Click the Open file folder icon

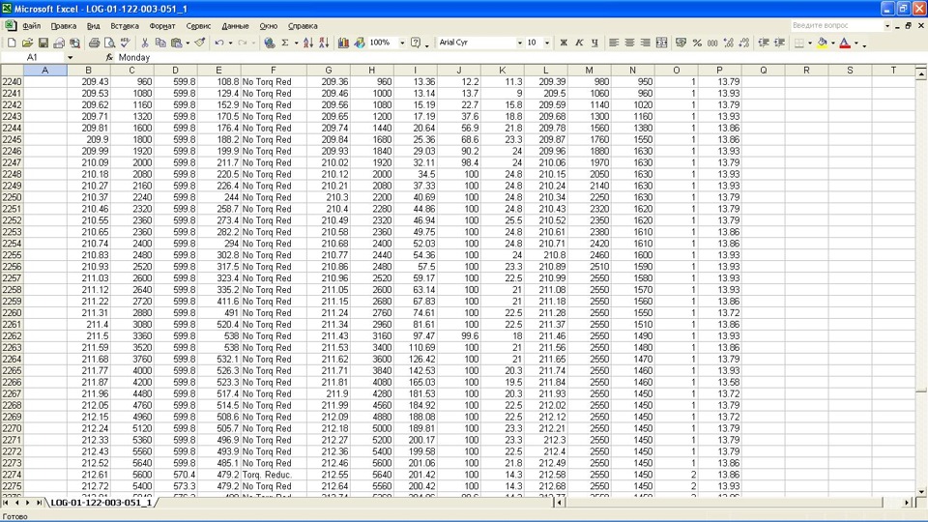coord(27,43)
